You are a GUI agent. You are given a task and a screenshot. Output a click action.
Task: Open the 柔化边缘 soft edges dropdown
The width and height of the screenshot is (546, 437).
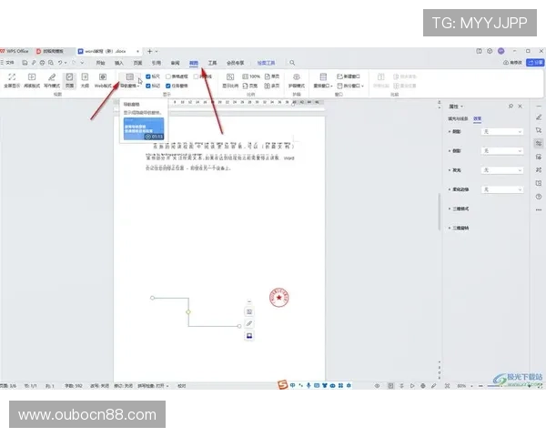(x=501, y=189)
